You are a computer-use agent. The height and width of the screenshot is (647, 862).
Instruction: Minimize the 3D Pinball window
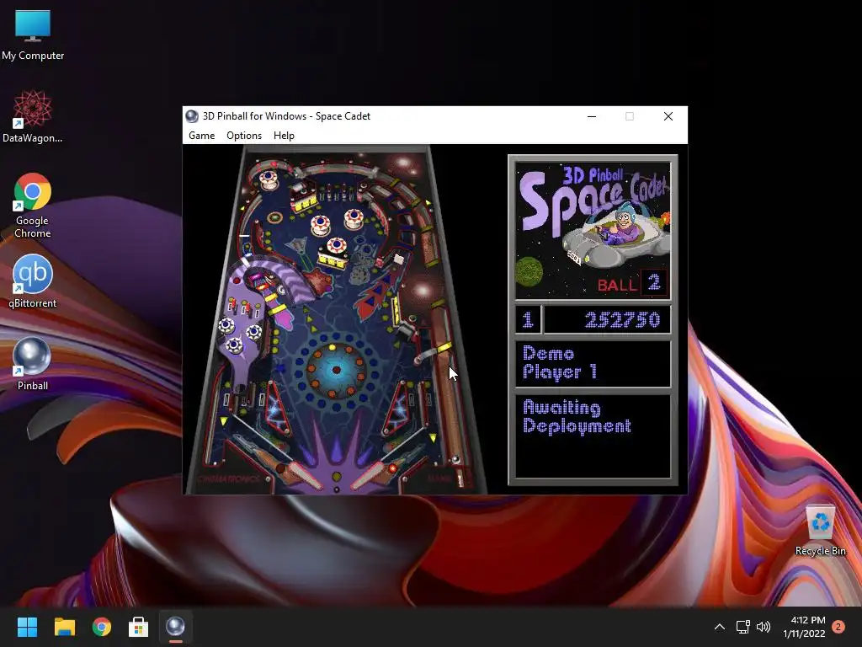coord(592,116)
